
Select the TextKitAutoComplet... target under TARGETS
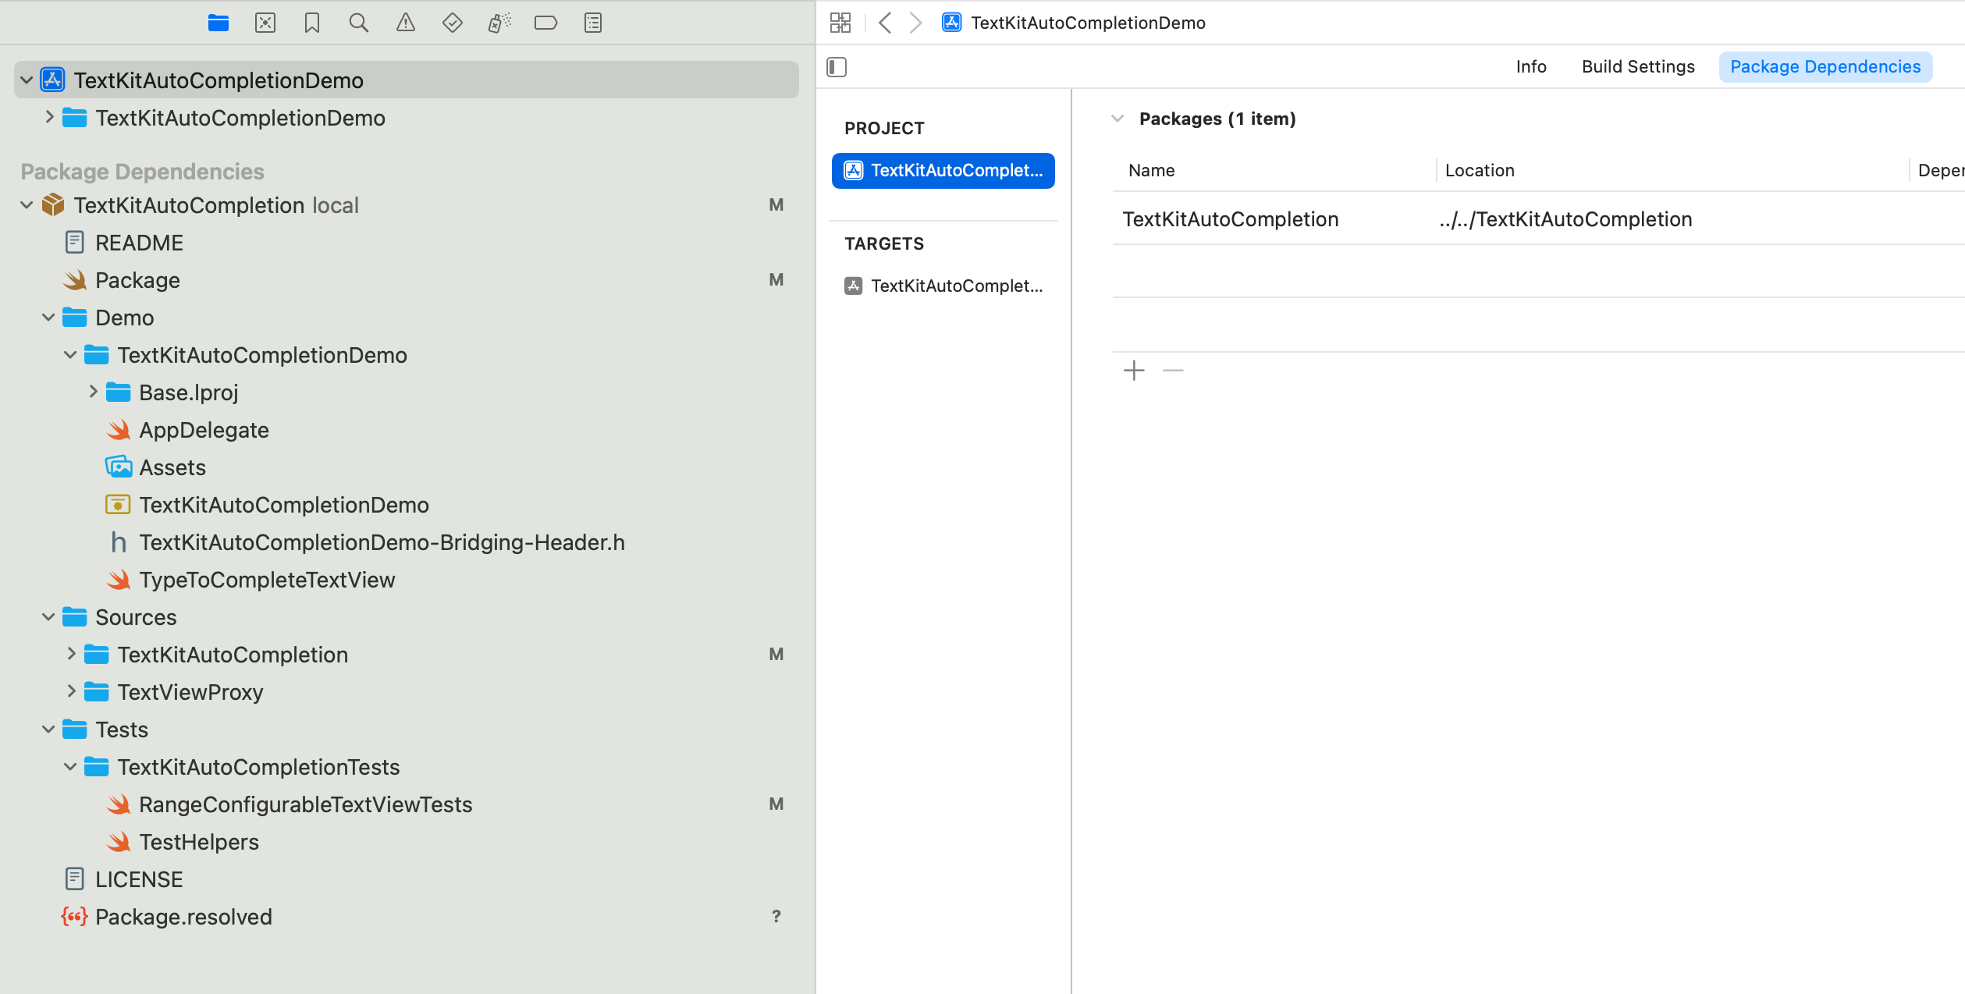pos(943,286)
